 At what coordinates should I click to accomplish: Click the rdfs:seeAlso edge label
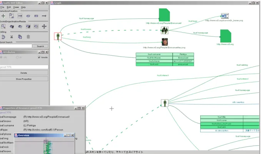tap(238, 102)
